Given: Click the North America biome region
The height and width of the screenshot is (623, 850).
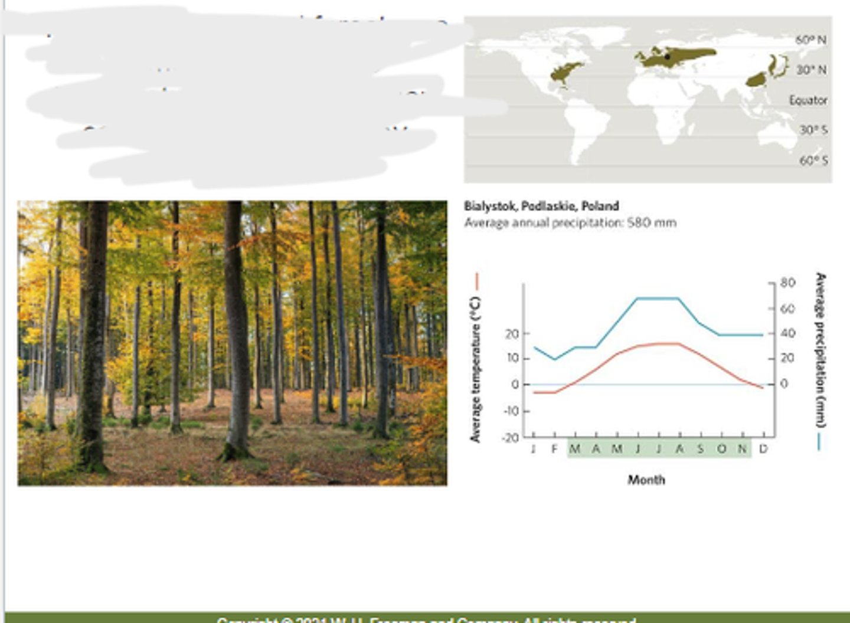Looking at the screenshot, I should pyautogui.click(x=565, y=73).
